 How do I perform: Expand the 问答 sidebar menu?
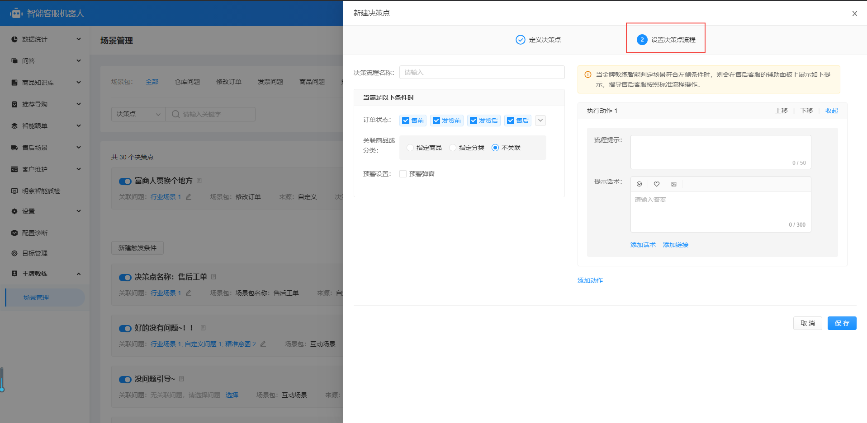point(79,61)
